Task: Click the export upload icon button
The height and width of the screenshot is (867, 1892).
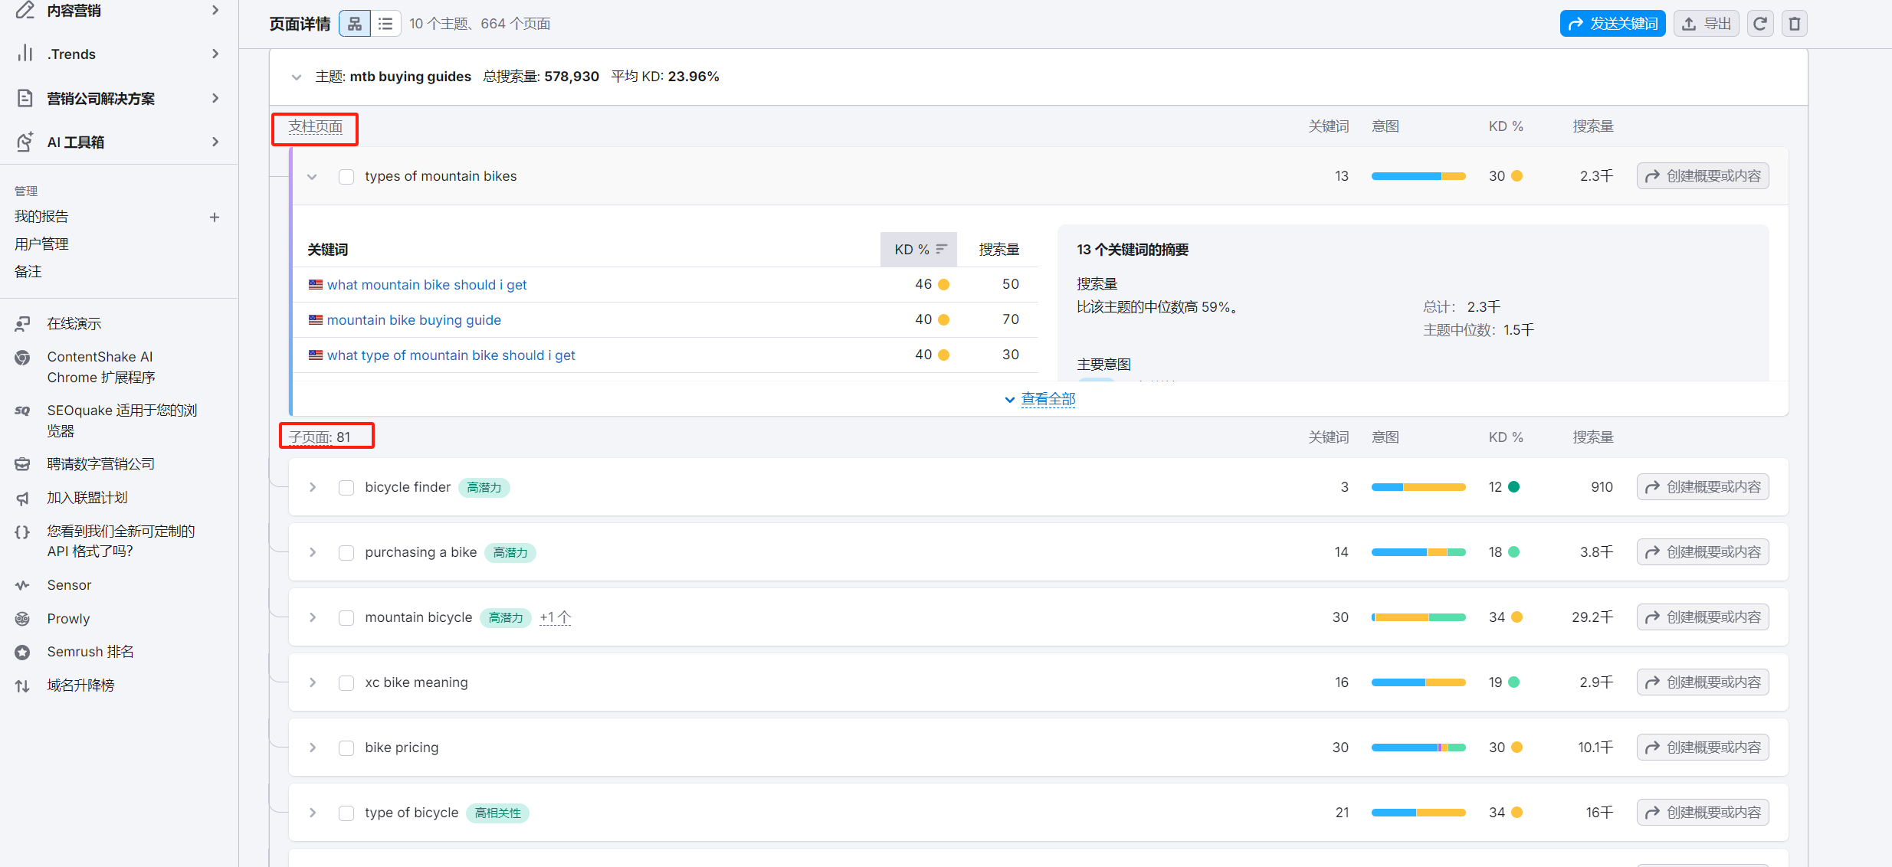Action: pyautogui.click(x=1706, y=24)
